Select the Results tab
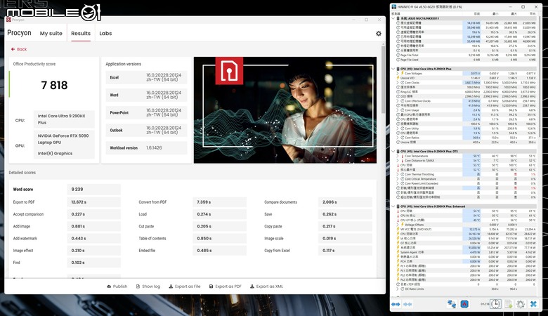This screenshot has width=548, height=316. tap(81, 34)
